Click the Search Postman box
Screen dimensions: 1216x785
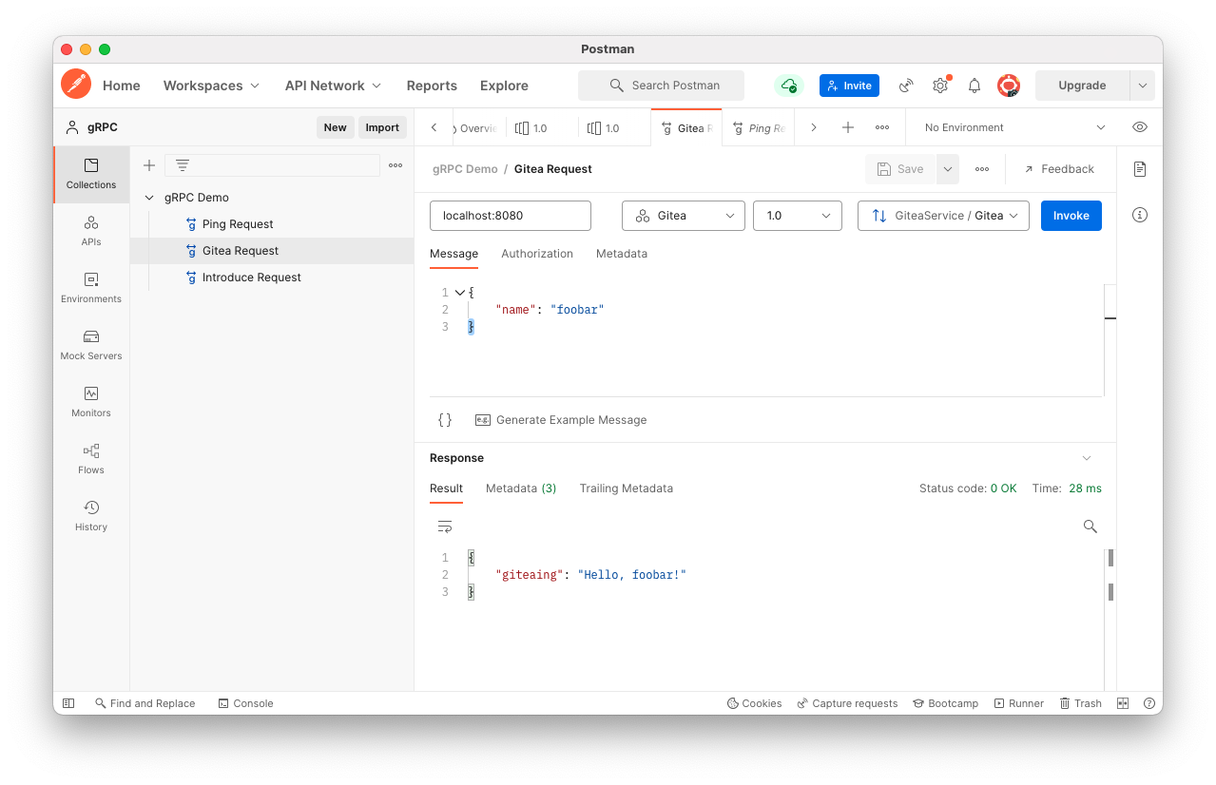coord(663,86)
